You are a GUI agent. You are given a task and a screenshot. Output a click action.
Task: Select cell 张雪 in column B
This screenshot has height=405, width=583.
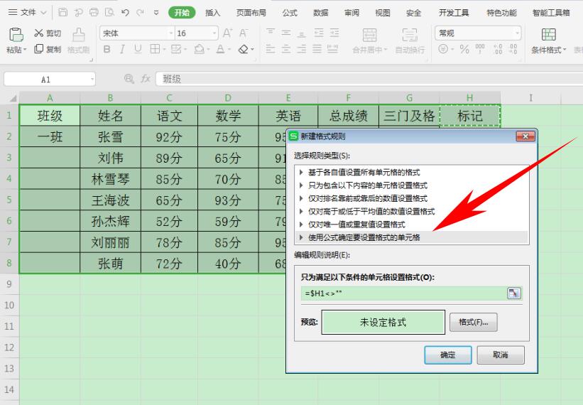pos(111,137)
